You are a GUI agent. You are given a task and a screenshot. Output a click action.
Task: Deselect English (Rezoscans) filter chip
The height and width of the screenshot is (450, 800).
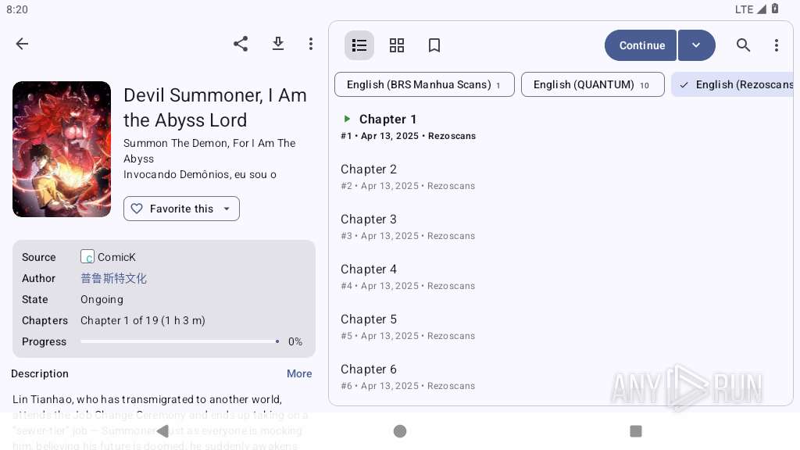(733, 84)
